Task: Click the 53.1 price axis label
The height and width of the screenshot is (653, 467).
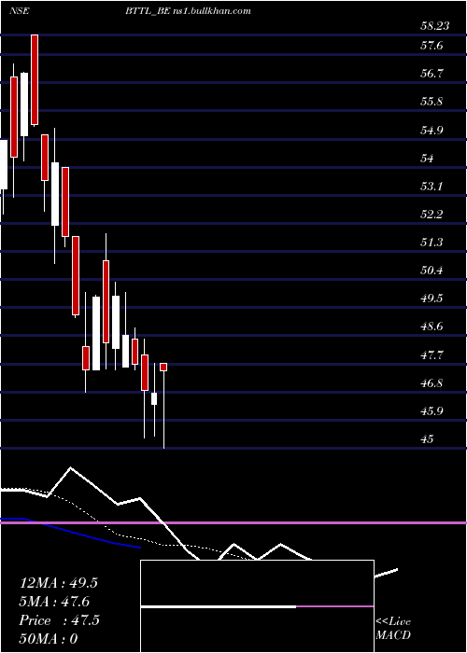Action: click(x=432, y=186)
